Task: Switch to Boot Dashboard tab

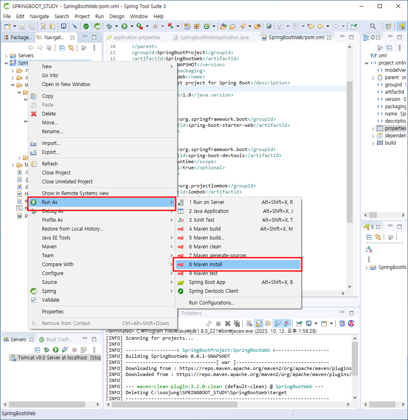Action: coord(56,340)
